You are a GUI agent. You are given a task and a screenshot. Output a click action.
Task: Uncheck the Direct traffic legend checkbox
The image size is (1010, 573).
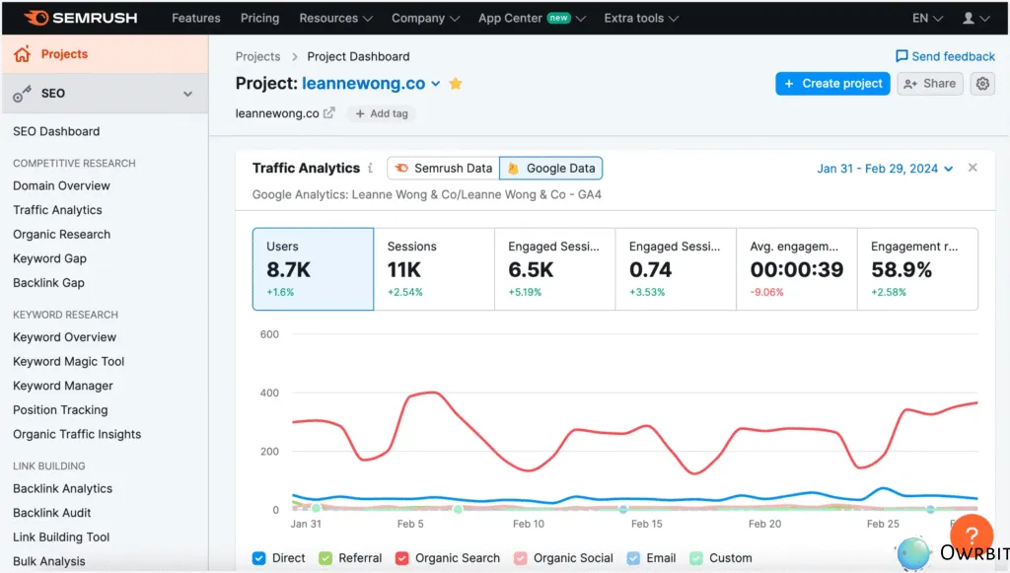point(258,558)
